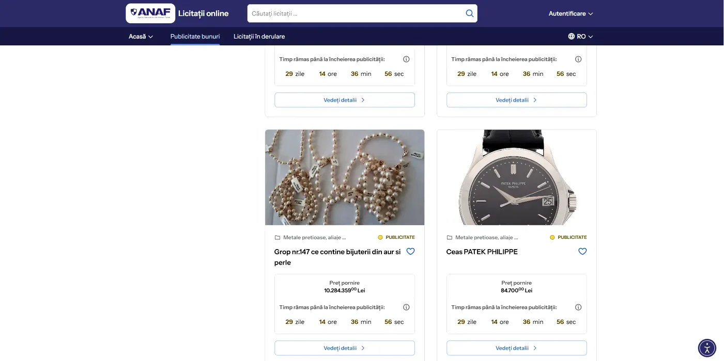Favorite the Ceas PATEK PHILIPPE listing
The height and width of the screenshot is (361, 724).
point(582,252)
